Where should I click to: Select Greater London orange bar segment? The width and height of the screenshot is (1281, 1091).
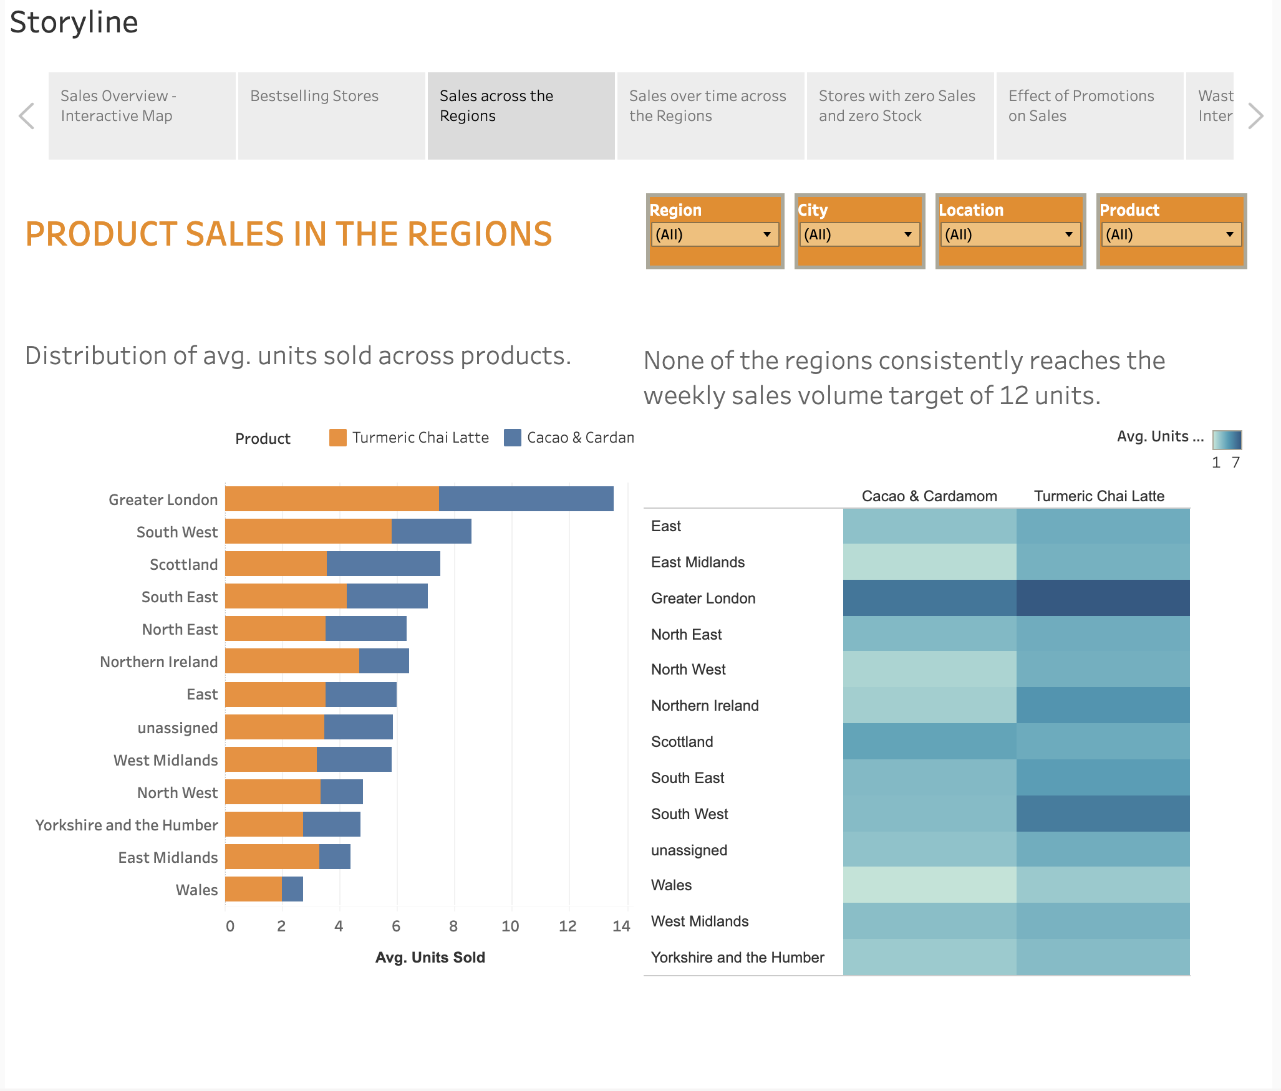pos(332,499)
